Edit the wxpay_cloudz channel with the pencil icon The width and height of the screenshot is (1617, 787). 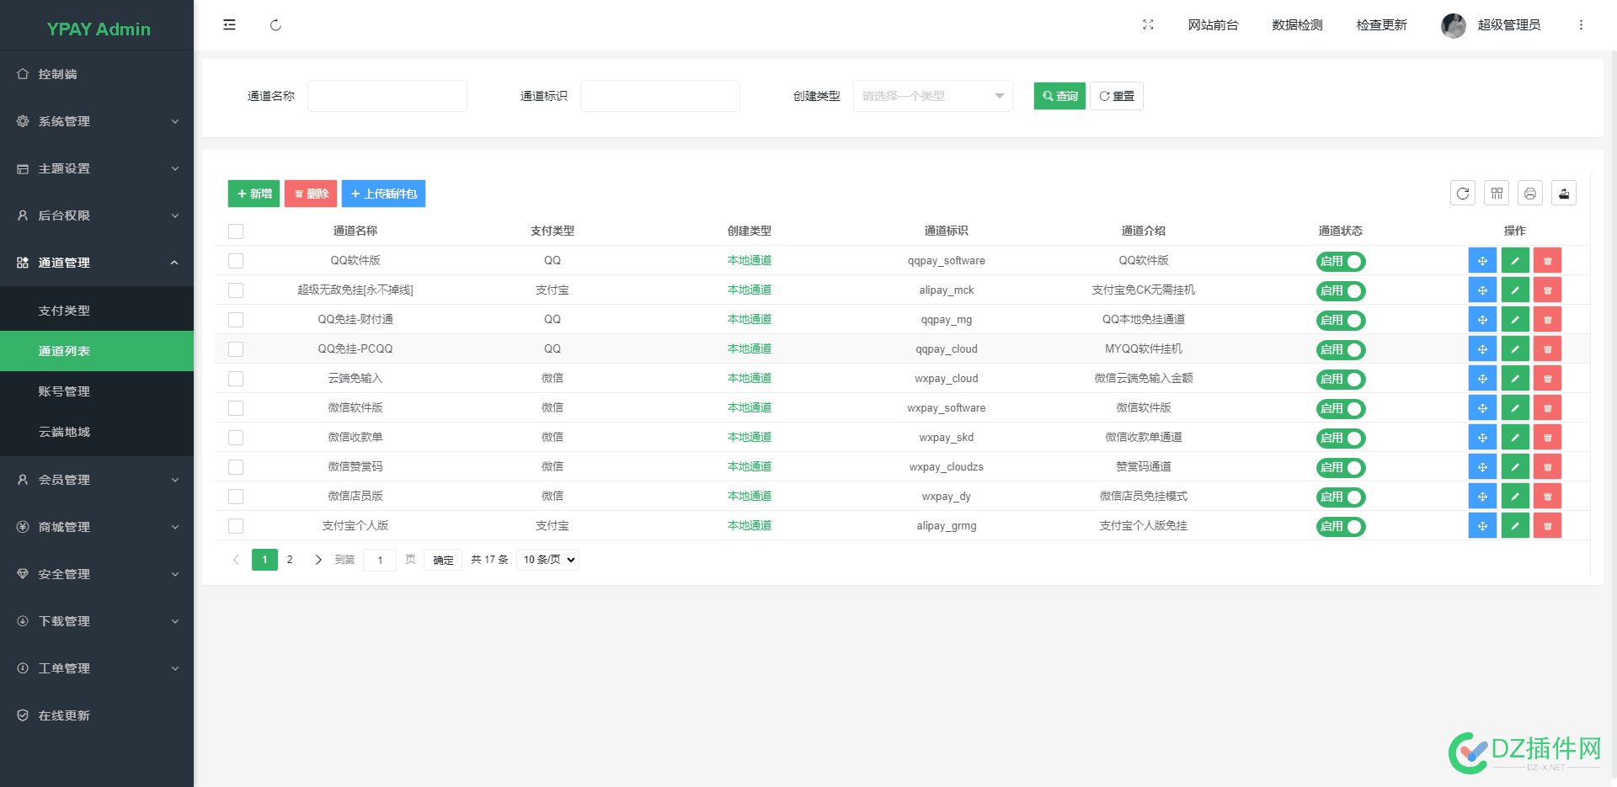(1515, 467)
